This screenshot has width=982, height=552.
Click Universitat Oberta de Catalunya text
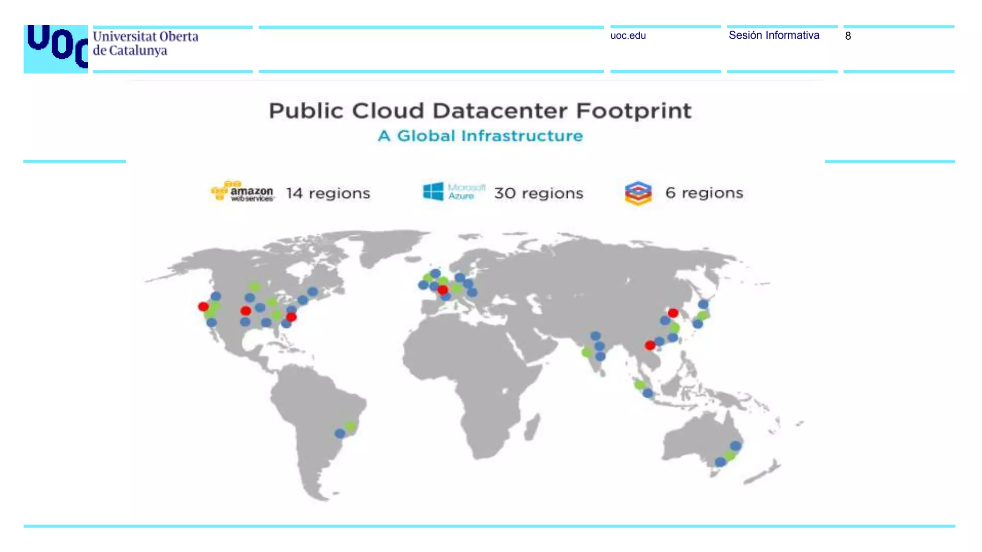(145, 43)
